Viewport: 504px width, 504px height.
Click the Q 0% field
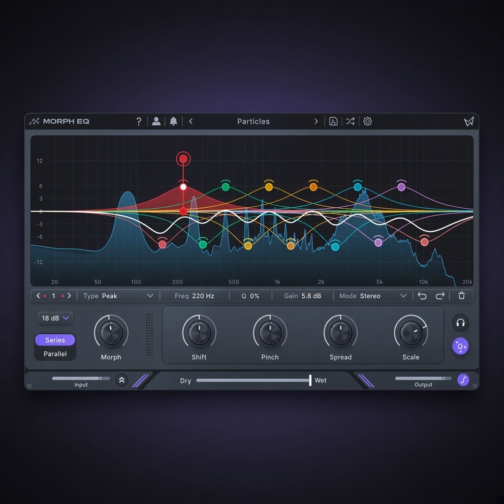(x=250, y=296)
